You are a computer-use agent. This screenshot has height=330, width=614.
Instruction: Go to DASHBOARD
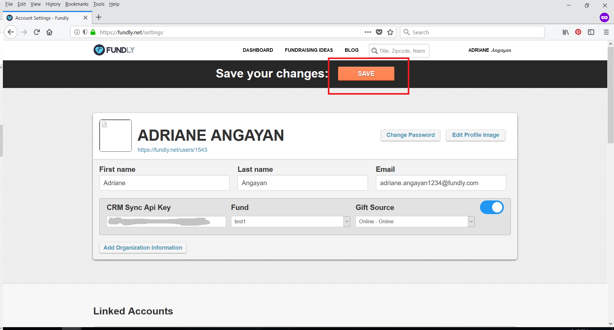coord(258,50)
